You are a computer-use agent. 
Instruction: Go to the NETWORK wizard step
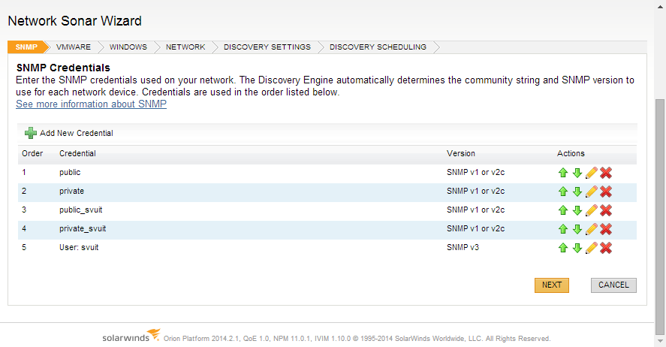(x=185, y=47)
